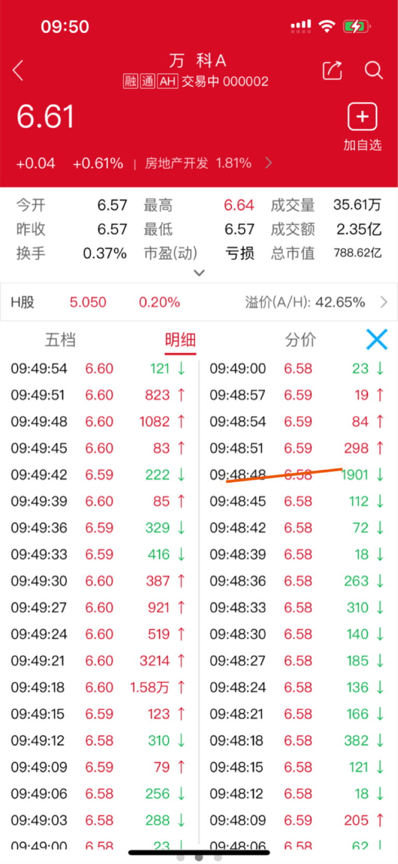398x864 pixels.
Task: Tap 溢价(A/H): 42.65% text
Action: click(x=305, y=302)
